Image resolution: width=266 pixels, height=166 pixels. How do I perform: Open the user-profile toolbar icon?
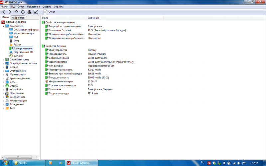(29, 12)
